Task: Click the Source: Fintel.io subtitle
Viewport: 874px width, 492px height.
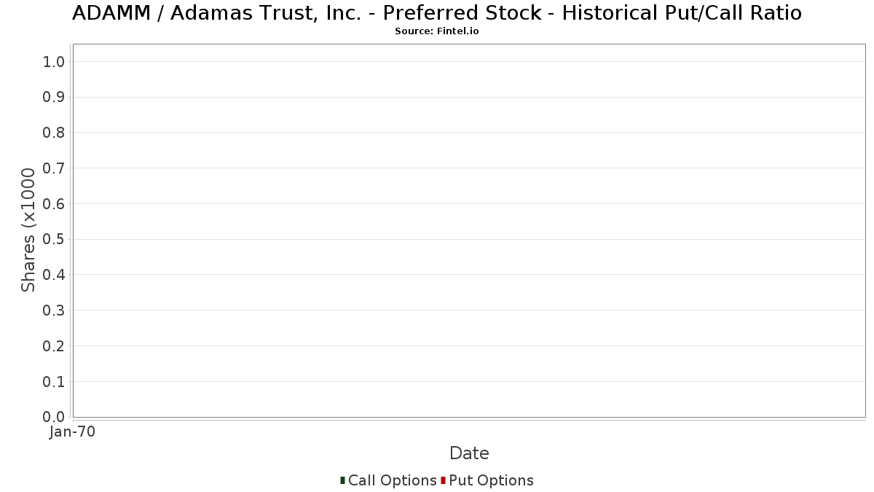Action: 437,31
